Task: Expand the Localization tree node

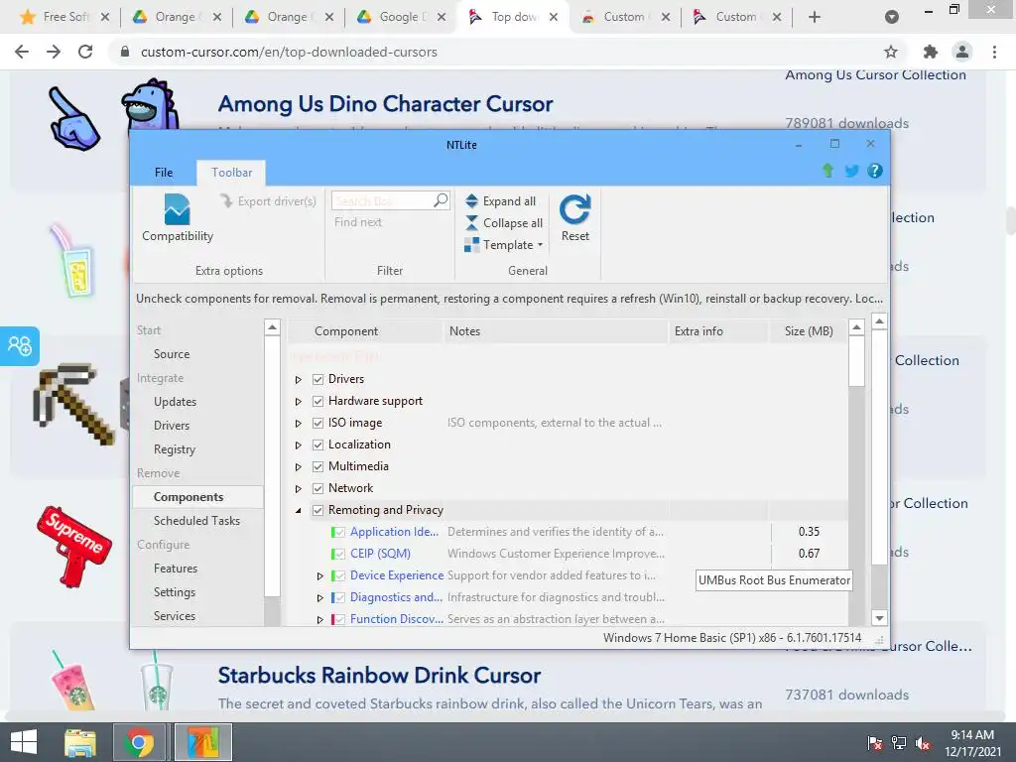Action: coord(298,445)
